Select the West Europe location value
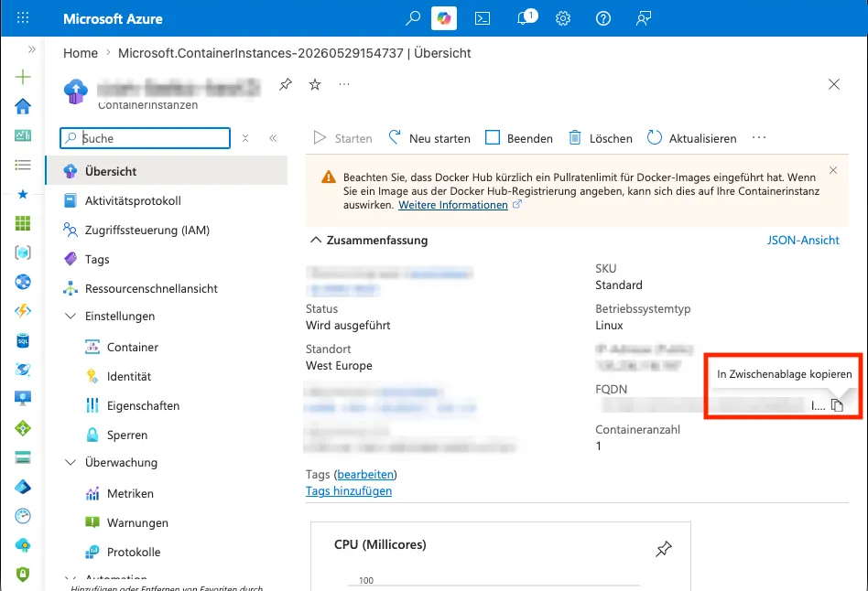The height and width of the screenshot is (591, 868). pos(339,365)
